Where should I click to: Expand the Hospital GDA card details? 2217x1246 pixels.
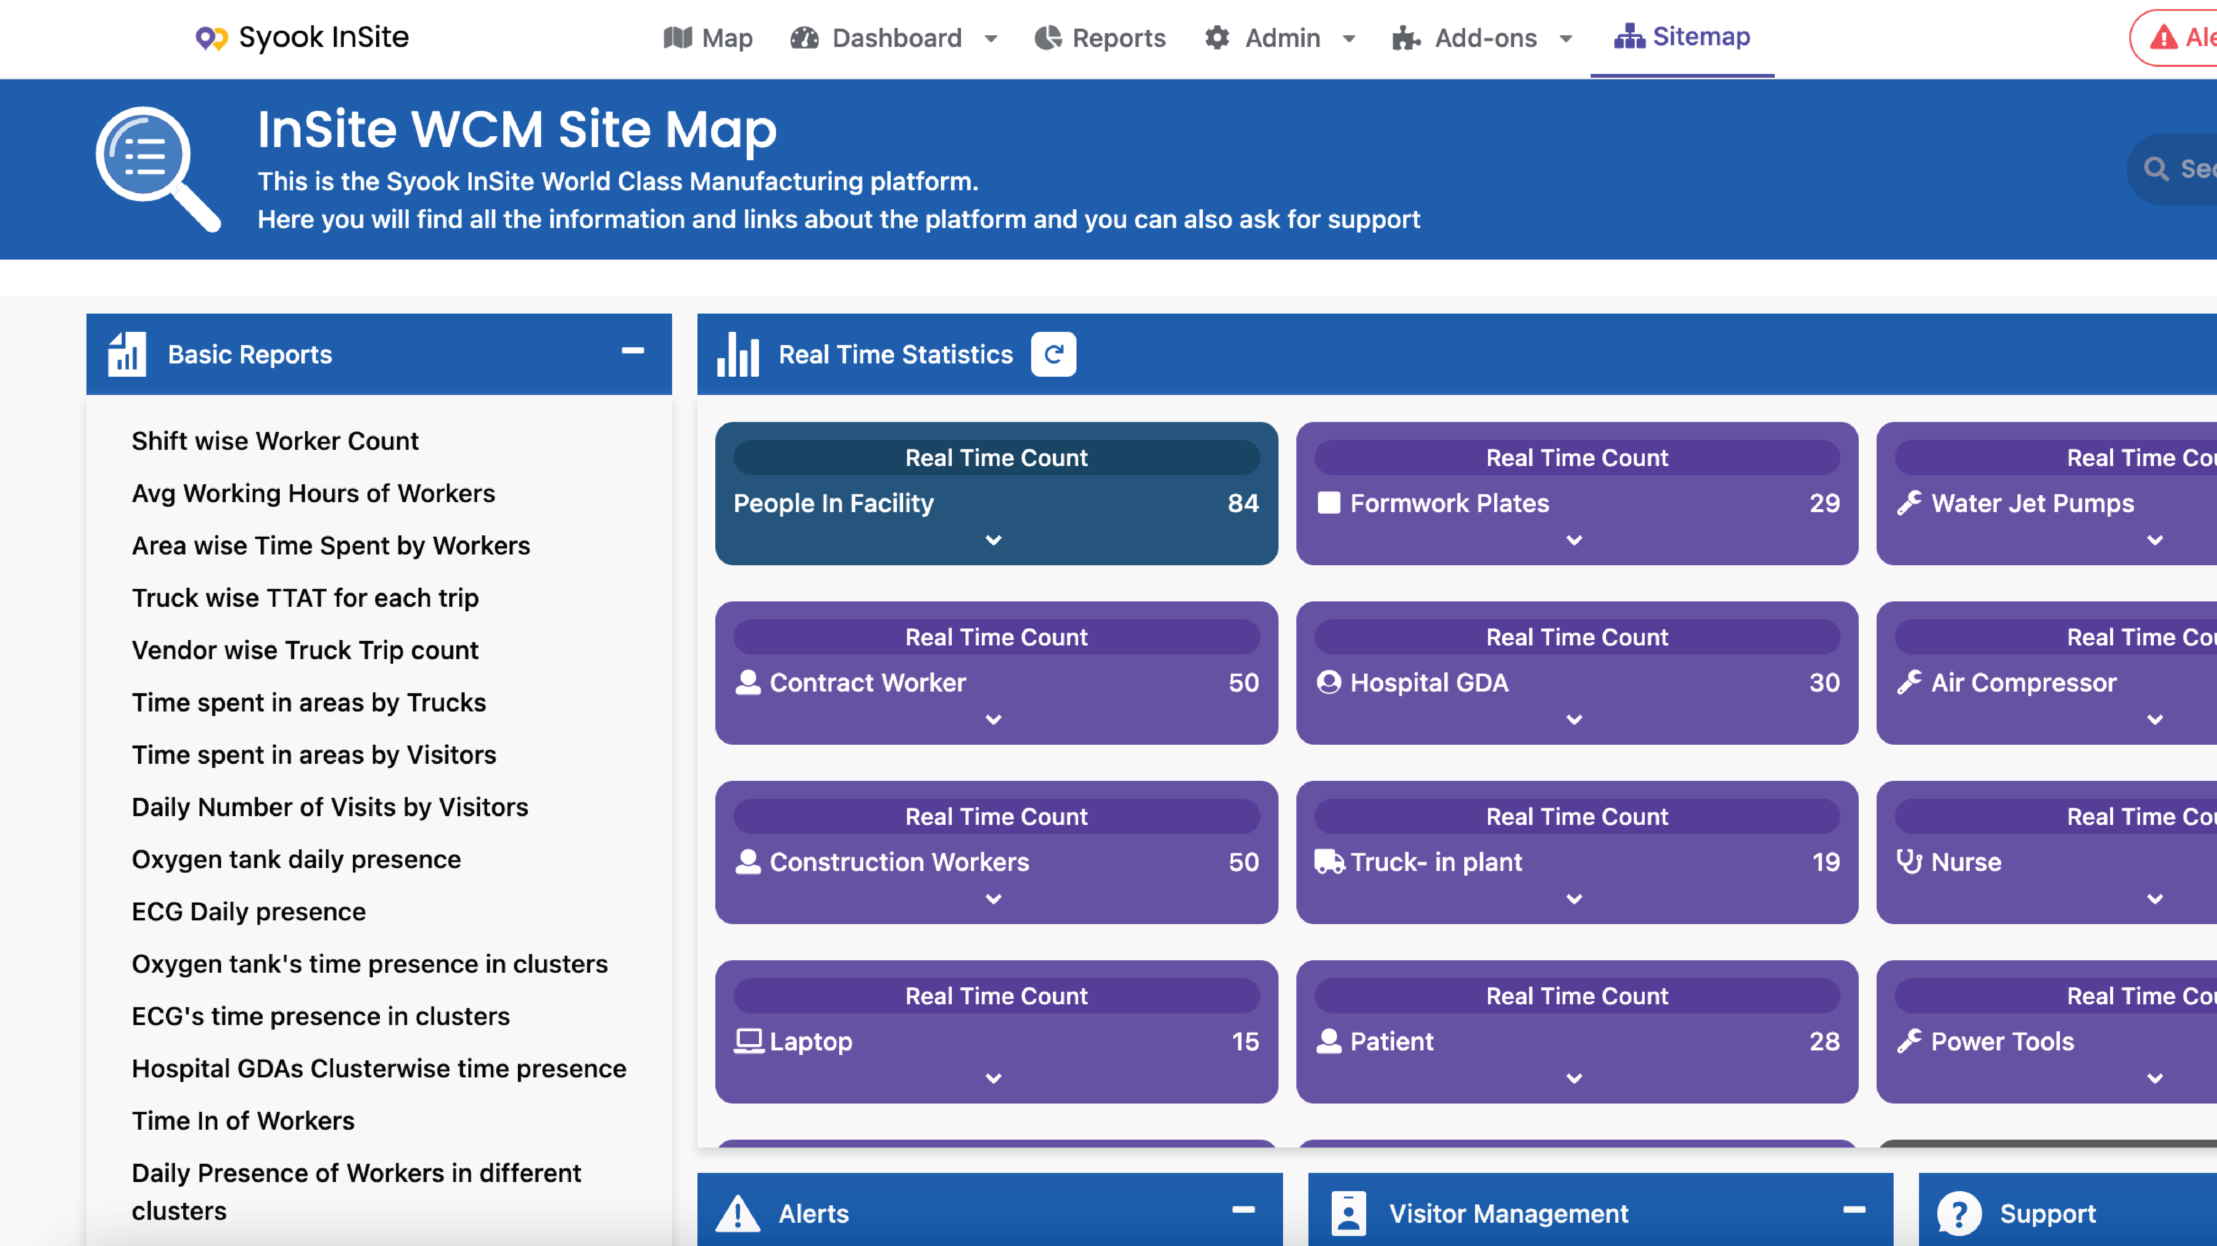(x=1574, y=720)
